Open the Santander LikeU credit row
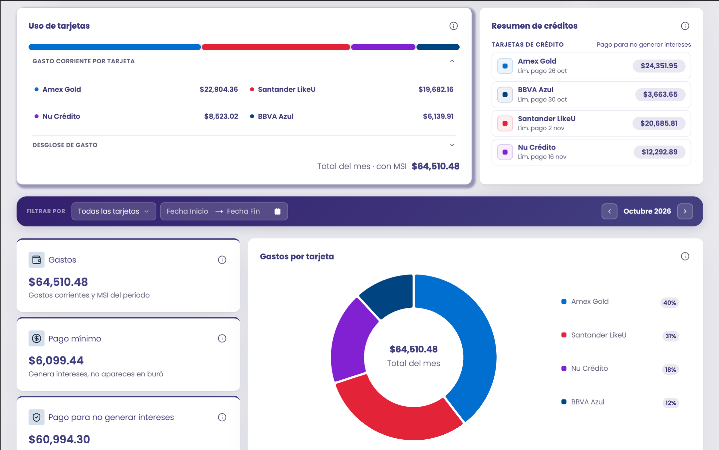The width and height of the screenshot is (719, 450). point(591,124)
